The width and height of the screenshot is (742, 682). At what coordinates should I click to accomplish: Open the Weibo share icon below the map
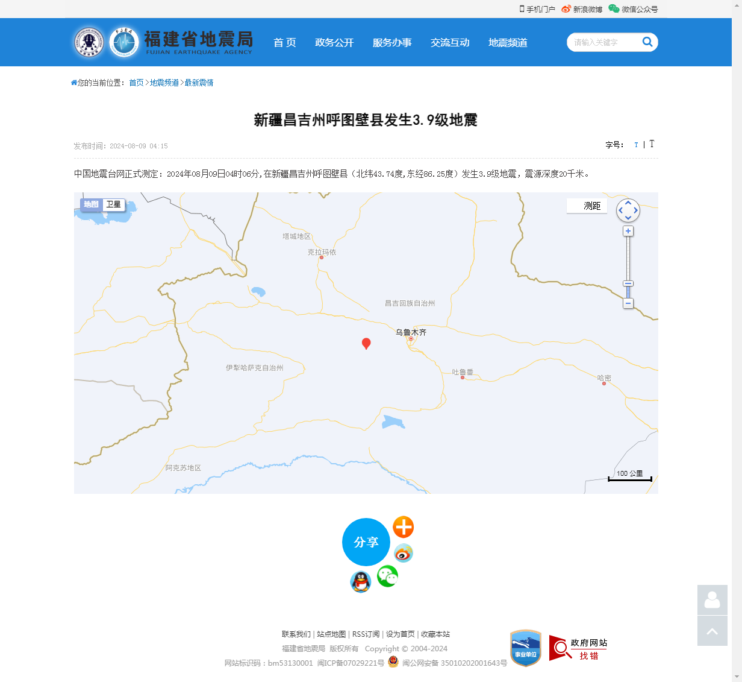(x=403, y=553)
